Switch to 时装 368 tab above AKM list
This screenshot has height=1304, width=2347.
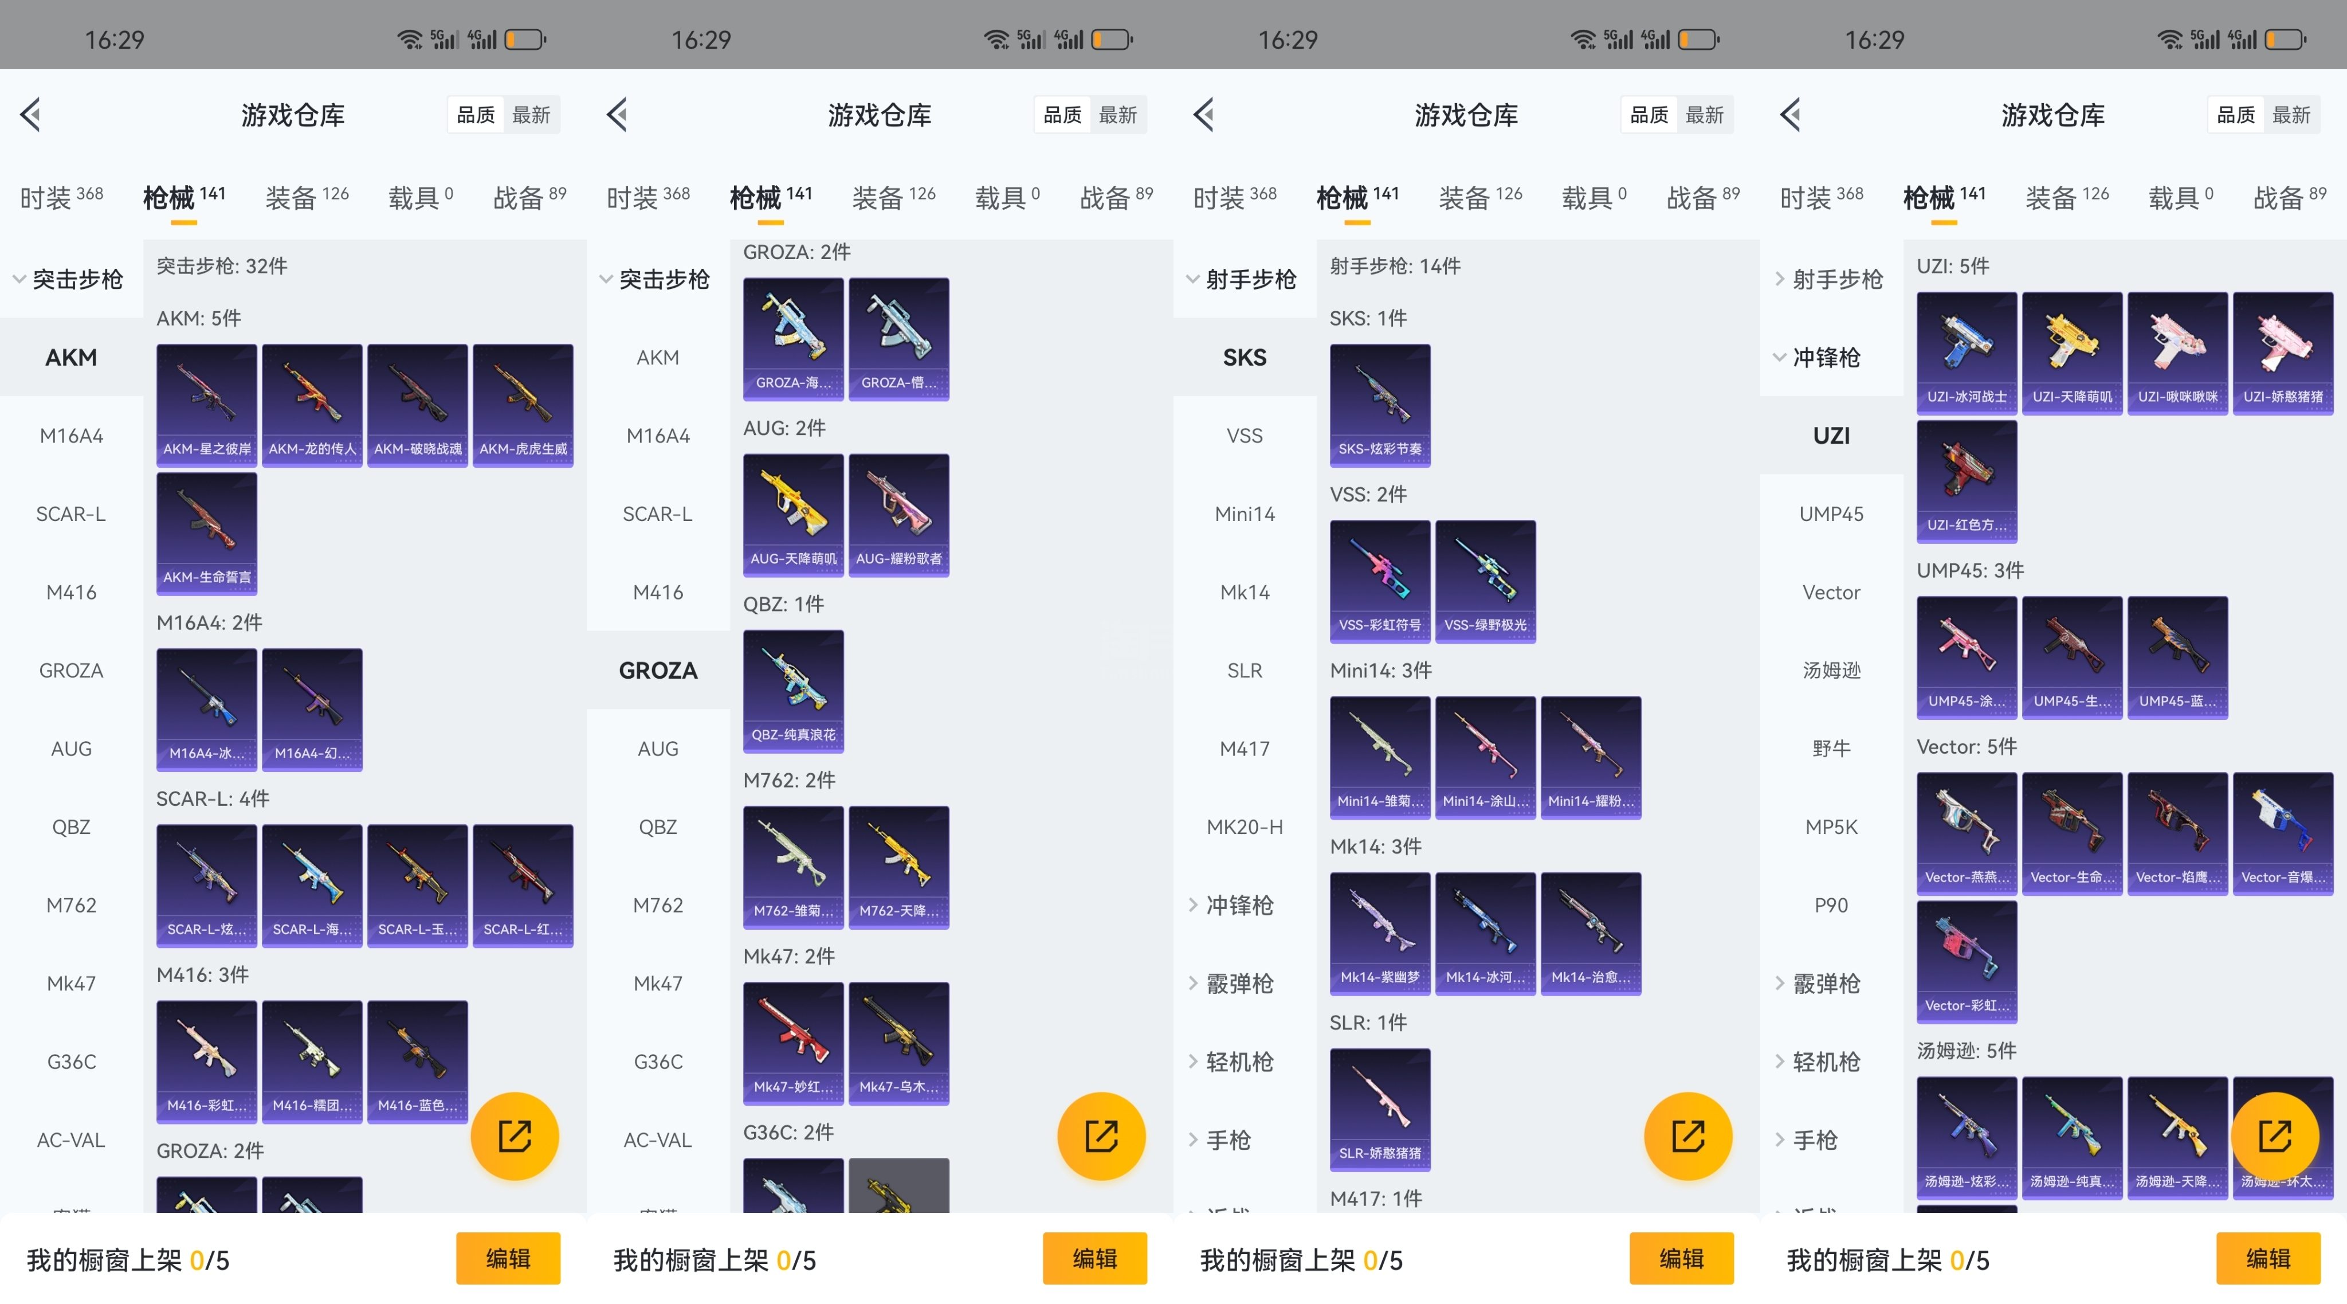click(62, 197)
